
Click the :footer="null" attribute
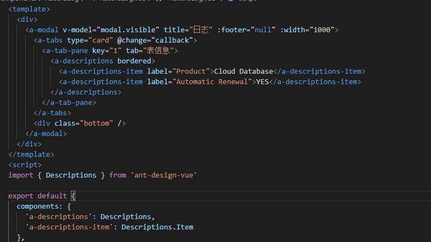[246, 29]
